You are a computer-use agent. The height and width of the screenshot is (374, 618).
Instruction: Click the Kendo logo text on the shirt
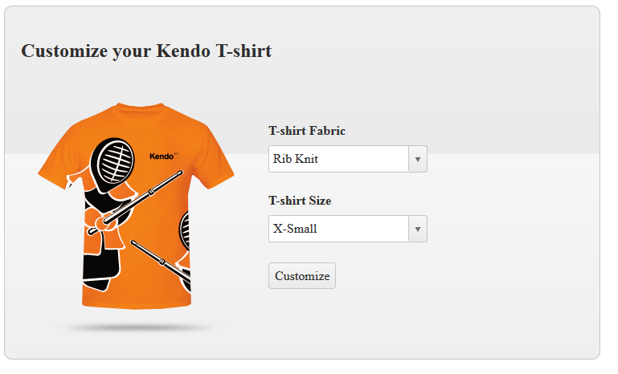(163, 157)
